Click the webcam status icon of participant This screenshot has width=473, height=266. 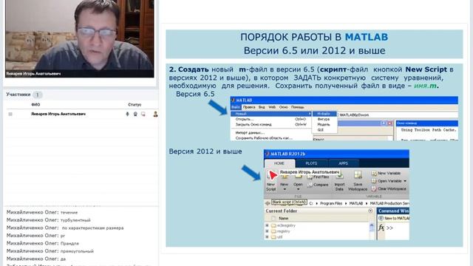[x=135, y=114]
